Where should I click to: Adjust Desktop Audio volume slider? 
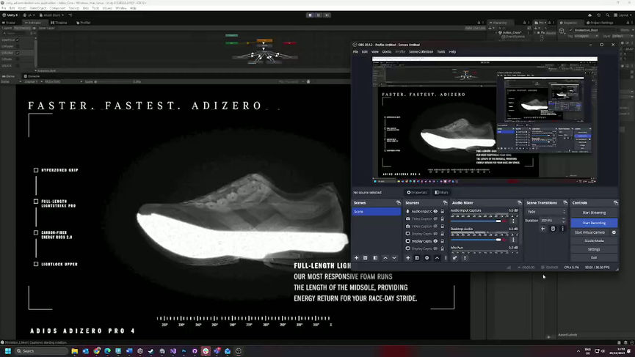click(476, 240)
